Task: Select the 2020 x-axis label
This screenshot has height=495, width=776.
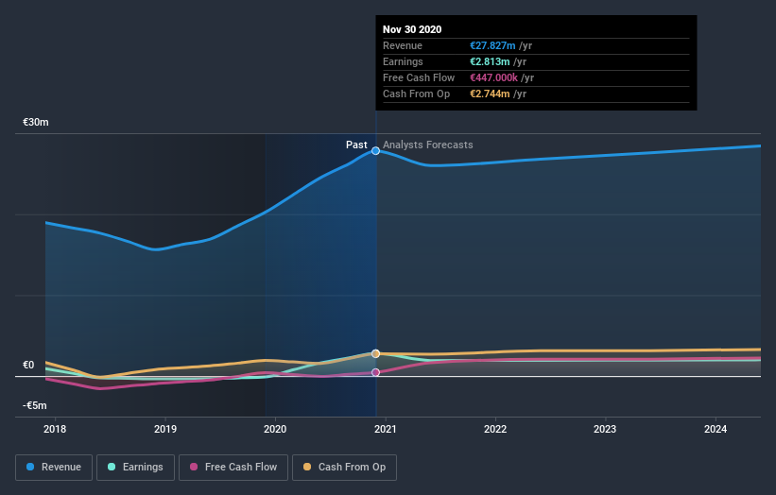Action: [275, 429]
